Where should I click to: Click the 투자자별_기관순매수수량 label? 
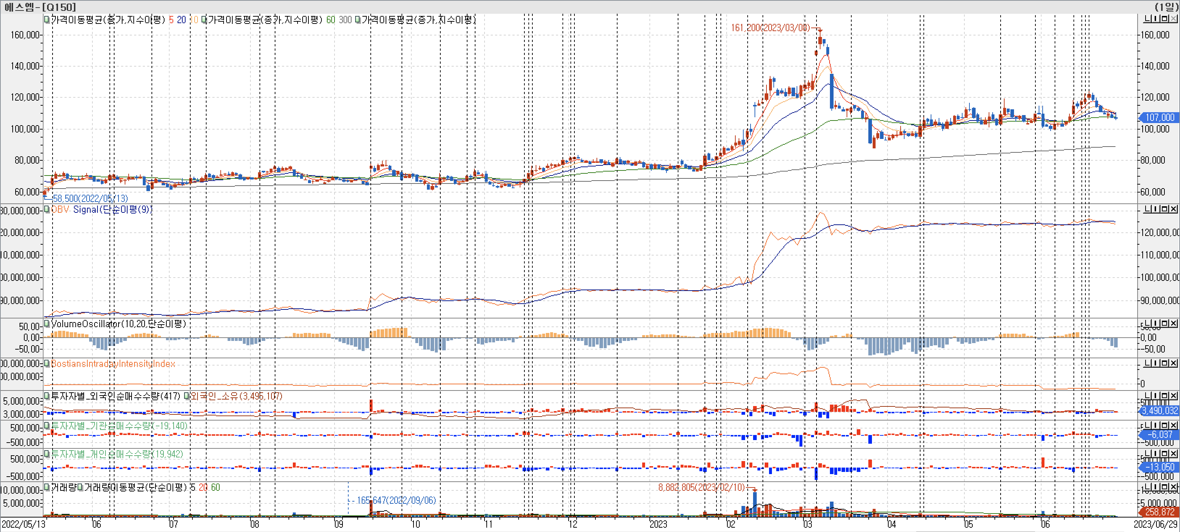[119, 426]
